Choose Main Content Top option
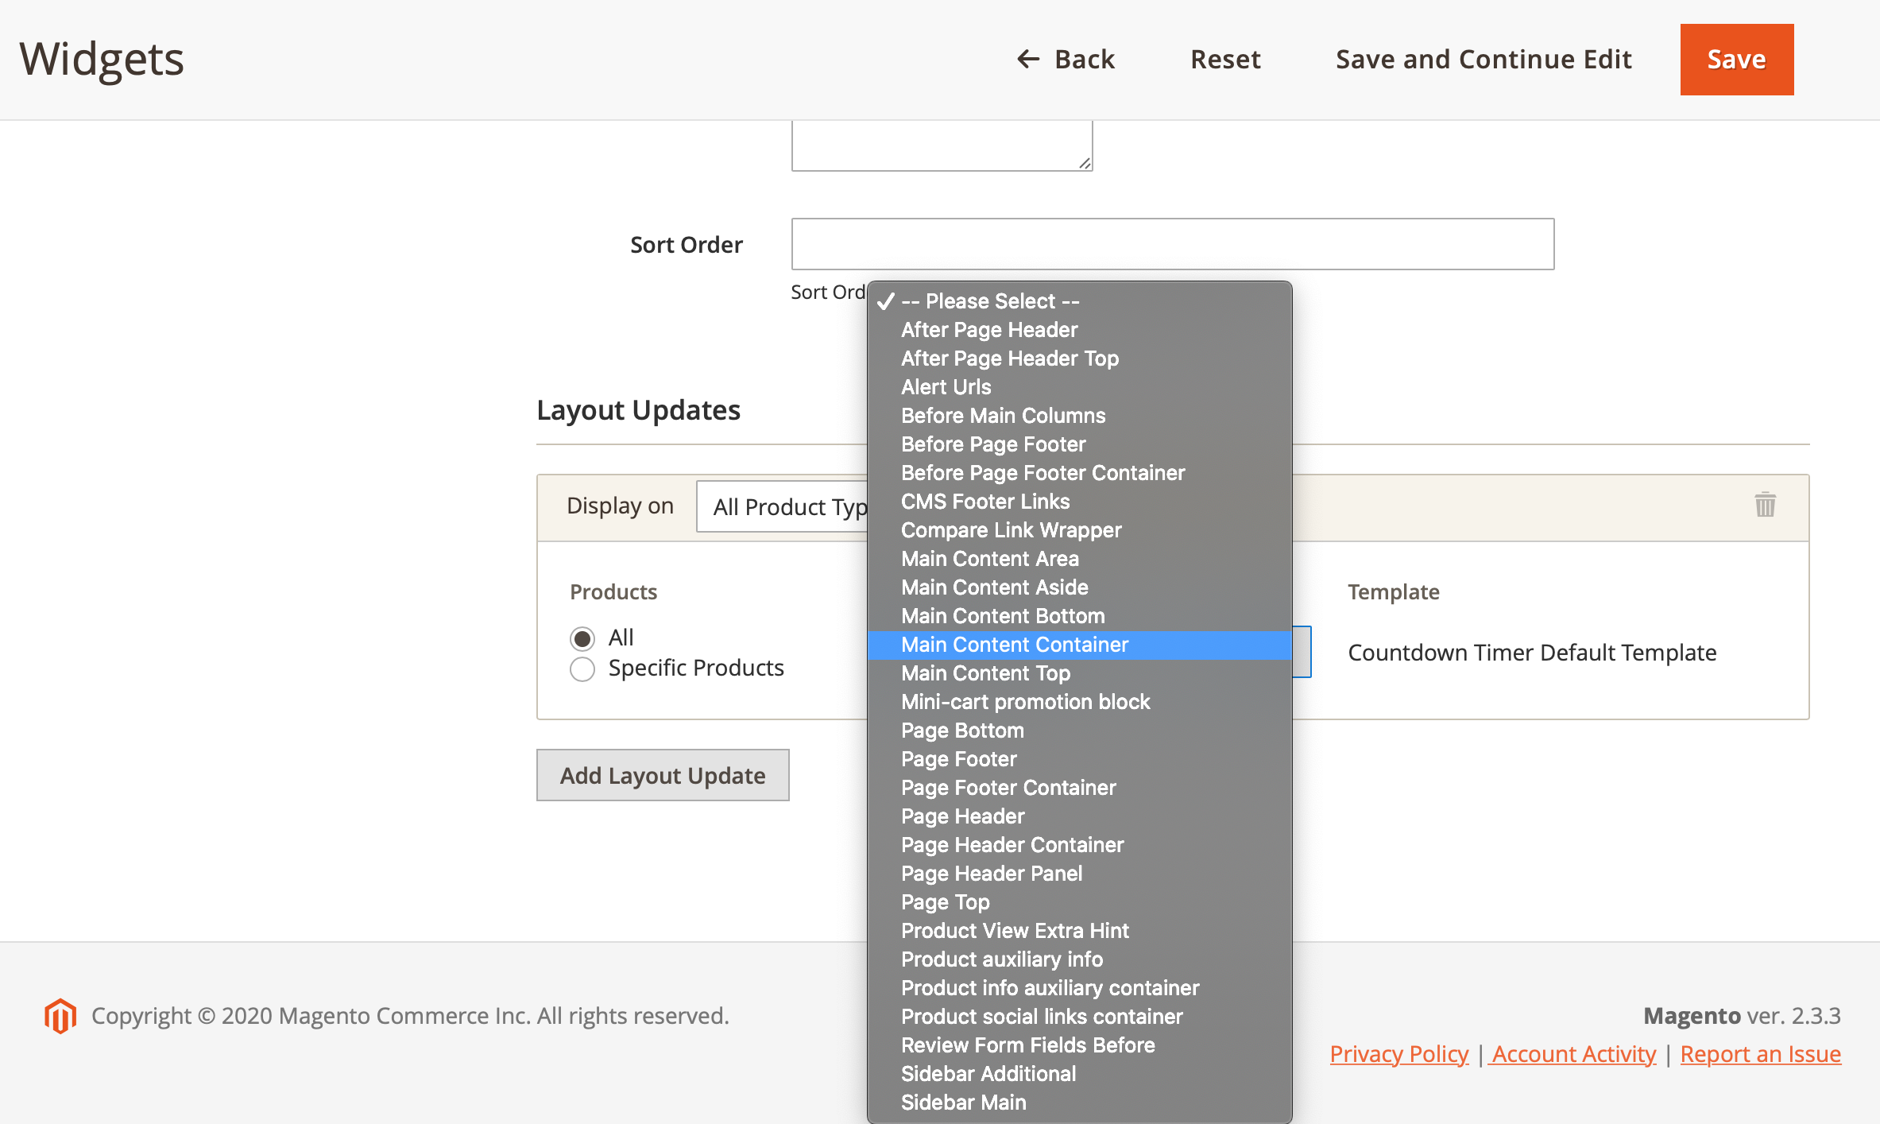1880x1124 pixels. tap(1079, 673)
